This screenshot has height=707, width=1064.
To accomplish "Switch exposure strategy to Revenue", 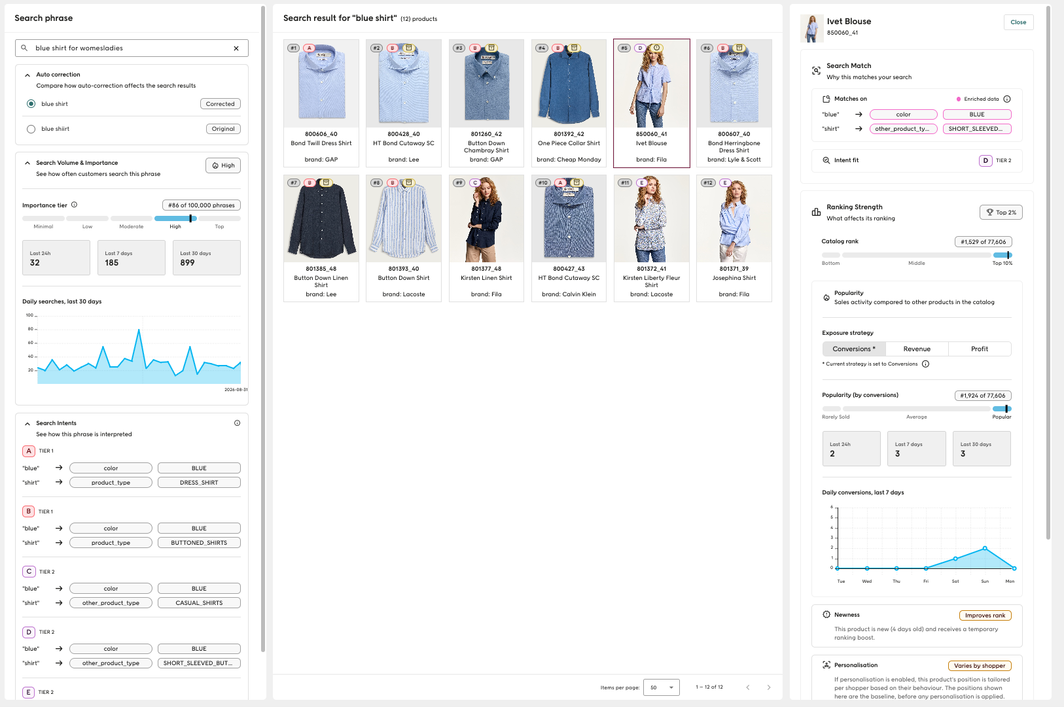I will (x=917, y=349).
